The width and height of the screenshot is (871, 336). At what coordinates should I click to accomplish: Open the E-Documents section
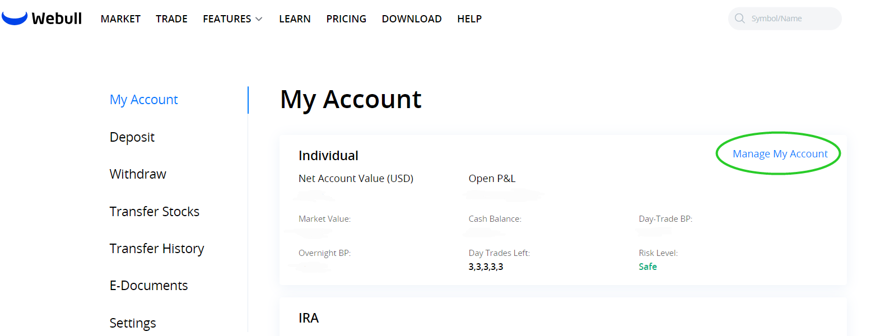pos(148,285)
